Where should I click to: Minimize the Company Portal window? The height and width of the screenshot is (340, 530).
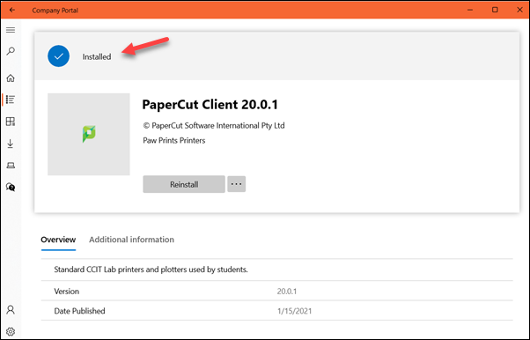point(470,11)
